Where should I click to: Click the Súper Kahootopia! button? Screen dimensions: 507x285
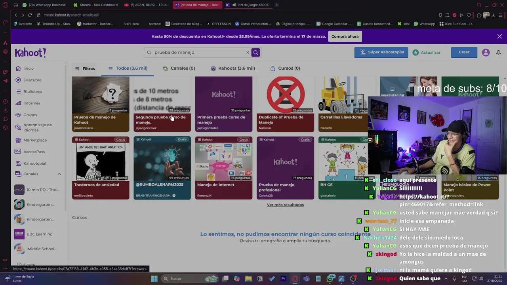[x=381, y=52]
